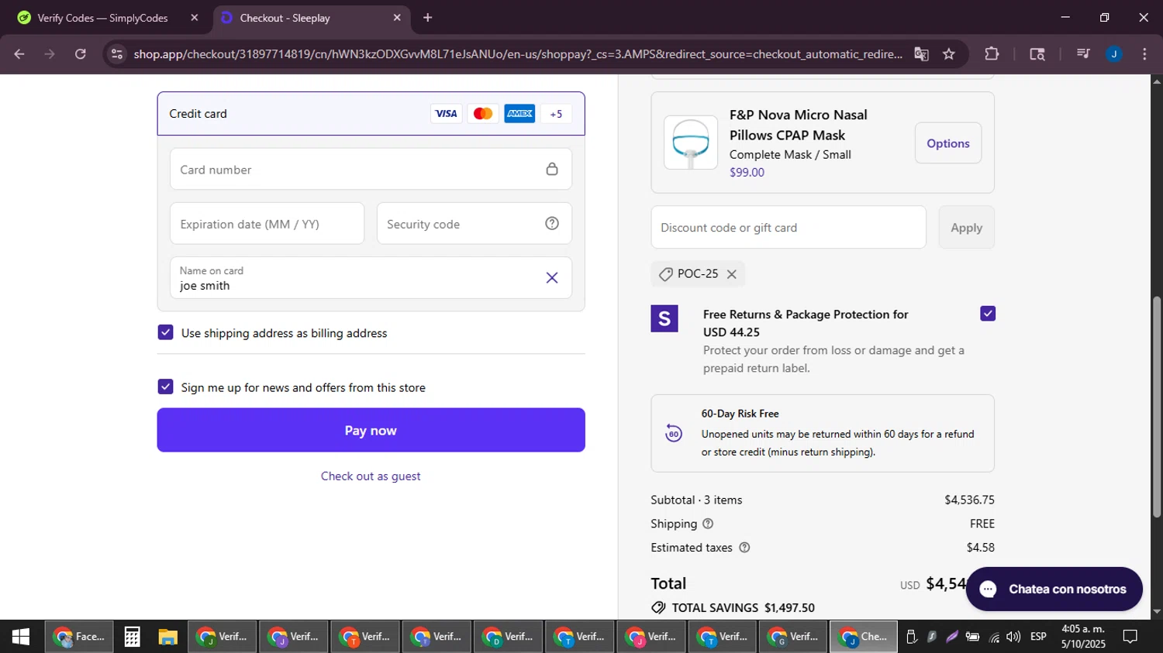This screenshot has width=1163, height=653.
Task: Click the Shipping help question icon
Action: 708,524
